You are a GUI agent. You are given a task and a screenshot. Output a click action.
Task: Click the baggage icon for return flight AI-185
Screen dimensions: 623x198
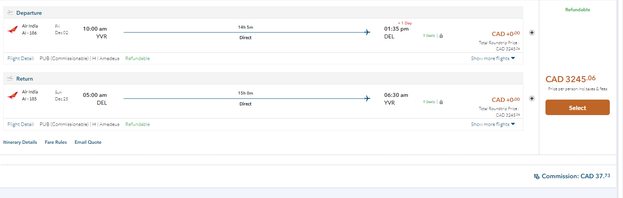[x=441, y=102]
